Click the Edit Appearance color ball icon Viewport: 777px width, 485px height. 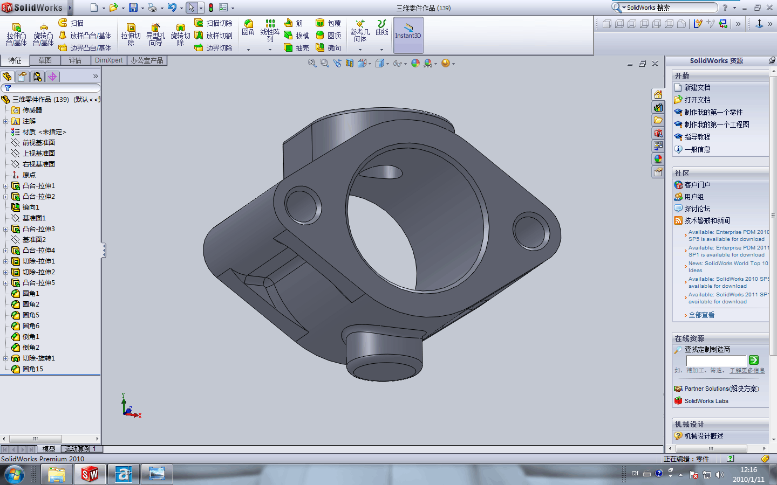415,63
